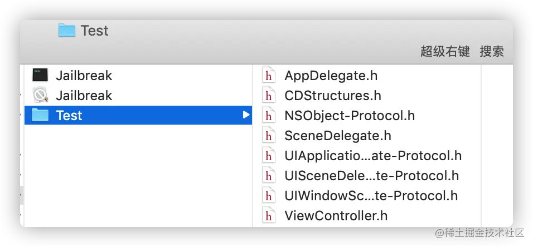Select the AppDelegate.h file name
The height and width of the screenshot is (247, 533).
point(331,76)
